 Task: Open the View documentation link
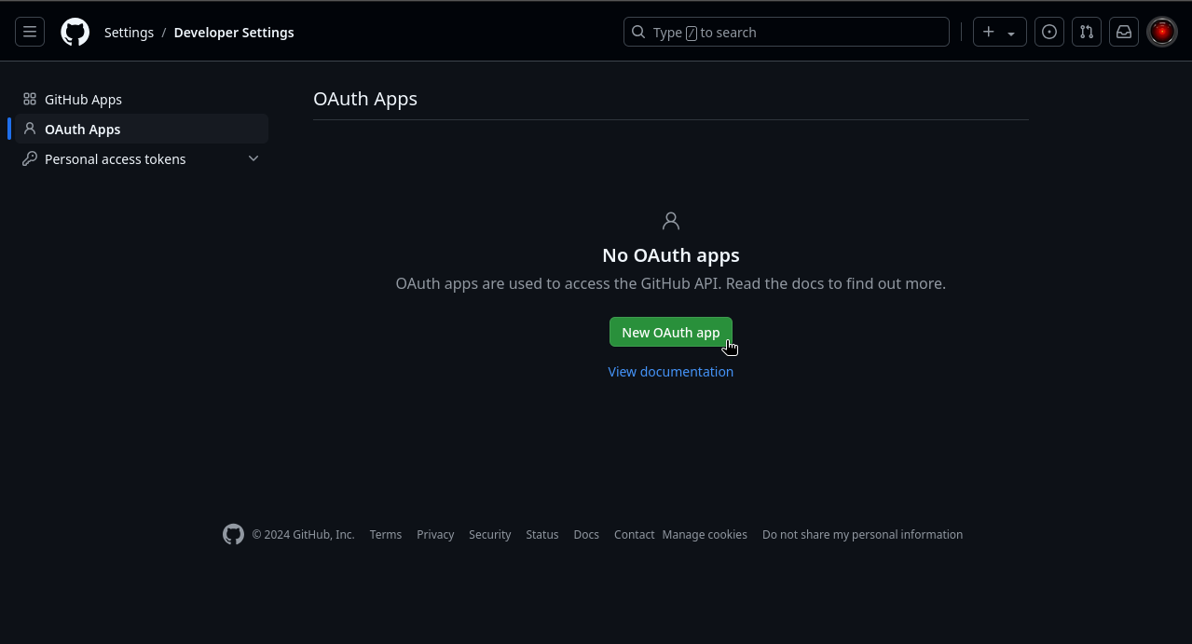pyautogui.click(x=670, y=371)
